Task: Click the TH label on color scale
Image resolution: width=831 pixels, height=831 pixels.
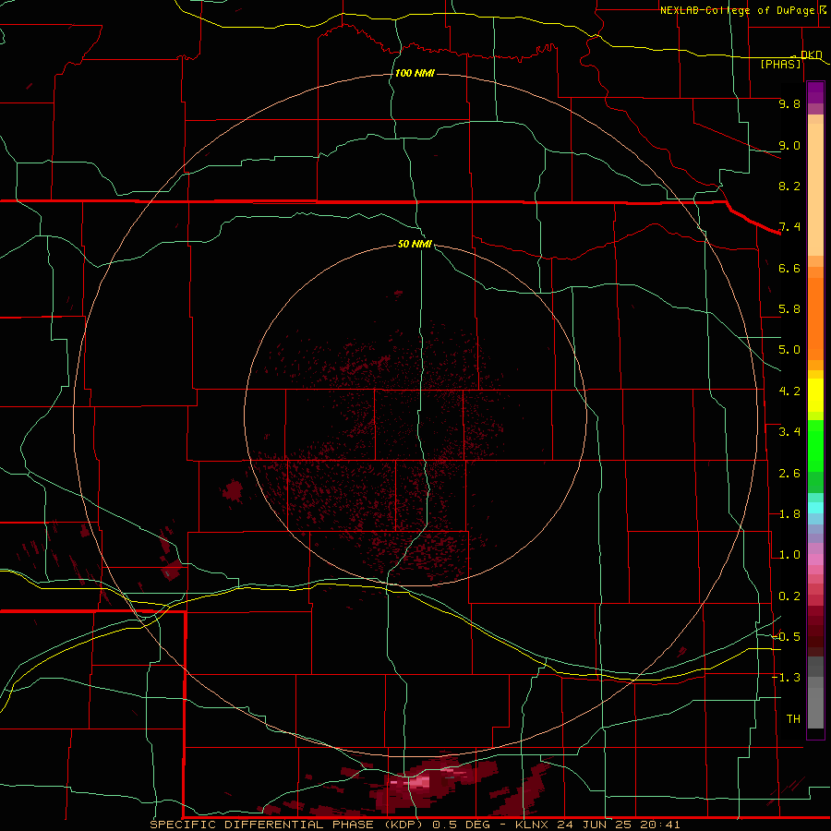Action: tap(793, 719)
